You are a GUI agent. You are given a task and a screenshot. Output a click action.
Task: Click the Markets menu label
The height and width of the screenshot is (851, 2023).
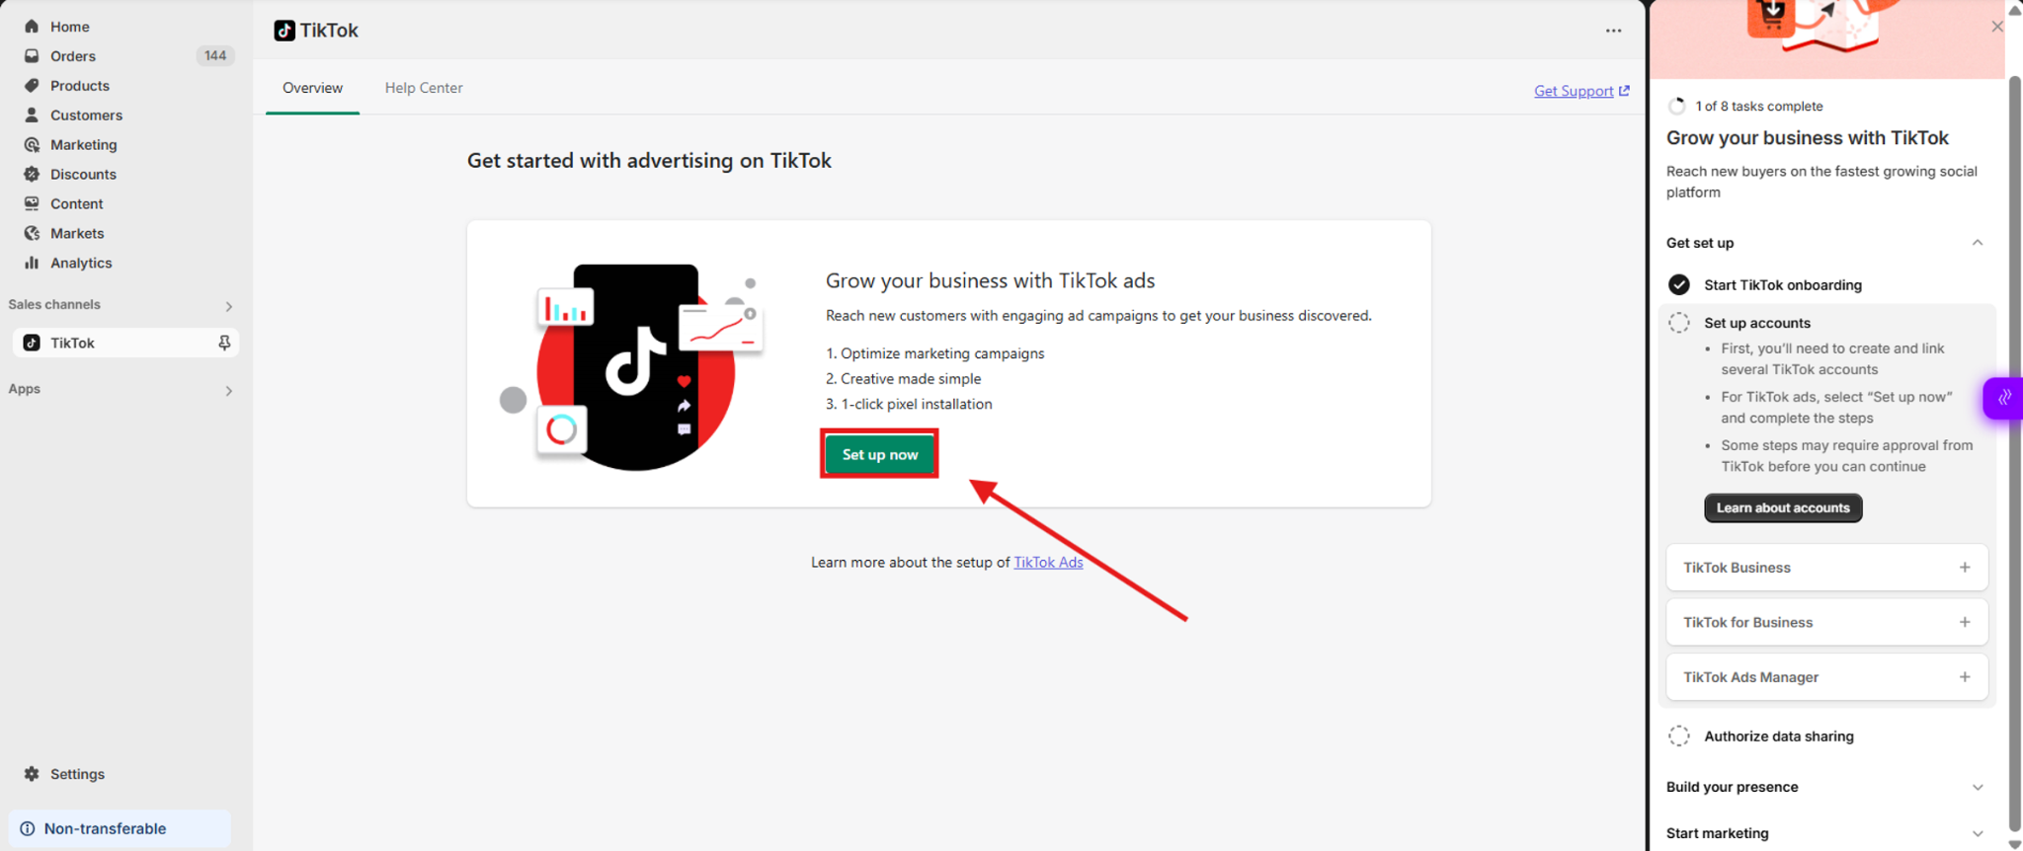[77, 234]
